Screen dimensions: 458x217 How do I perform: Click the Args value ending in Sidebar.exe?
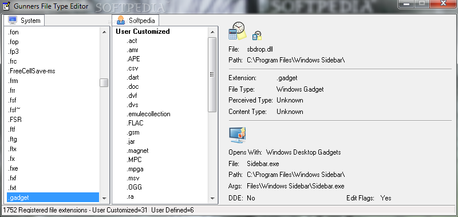click(x=295, y=186)
